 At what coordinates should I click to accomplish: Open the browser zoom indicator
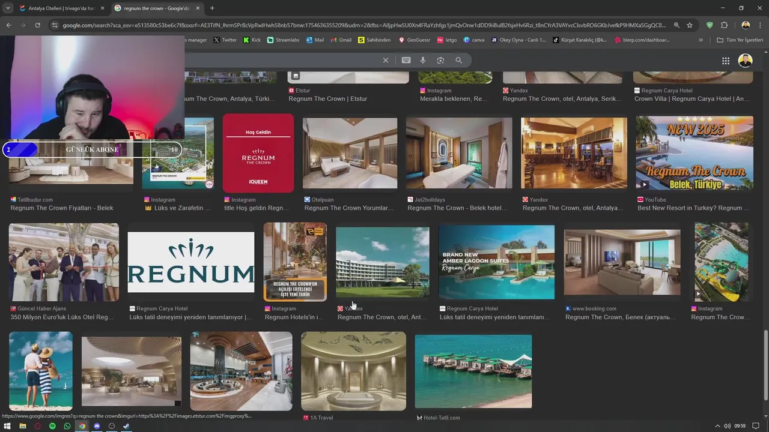676,25
